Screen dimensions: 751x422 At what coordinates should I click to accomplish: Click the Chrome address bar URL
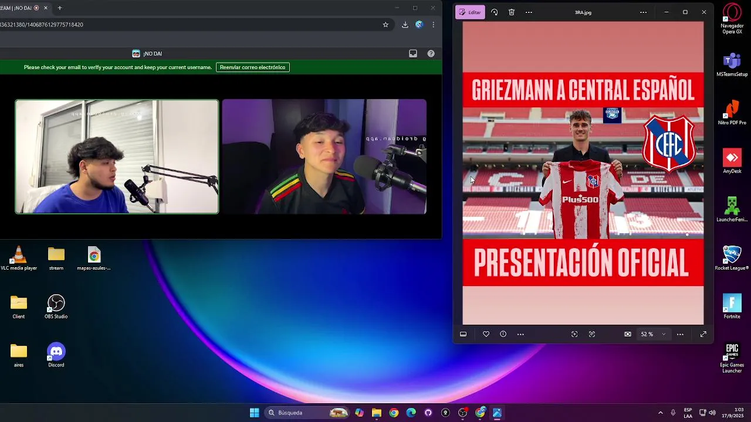point(42,25)
